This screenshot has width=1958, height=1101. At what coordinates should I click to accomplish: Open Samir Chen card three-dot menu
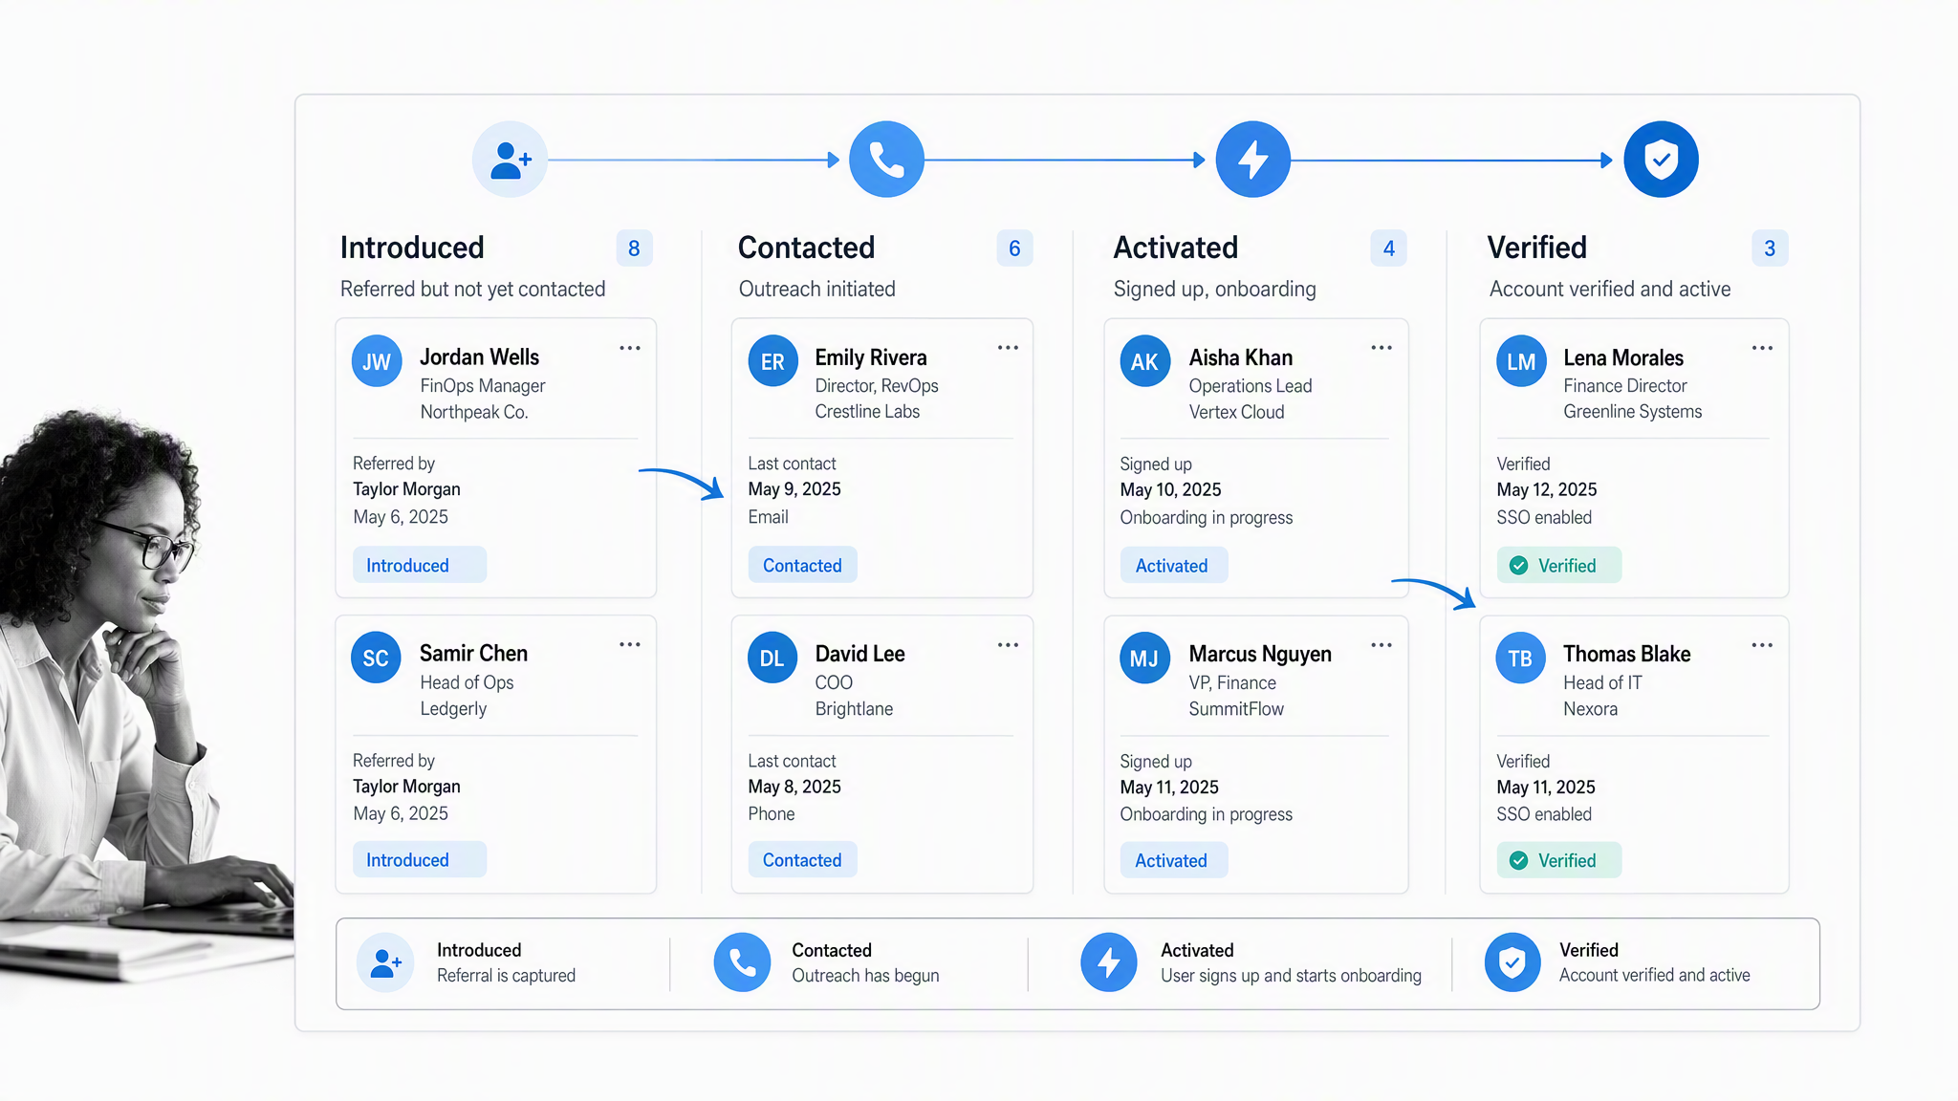point(630,644)
